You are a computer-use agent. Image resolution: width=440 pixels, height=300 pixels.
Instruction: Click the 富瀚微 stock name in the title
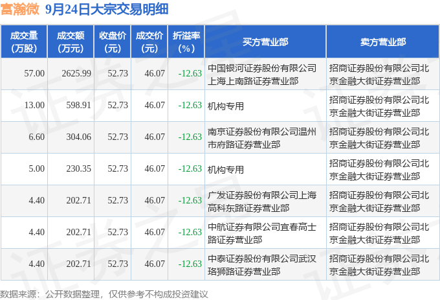coord(20,9)
